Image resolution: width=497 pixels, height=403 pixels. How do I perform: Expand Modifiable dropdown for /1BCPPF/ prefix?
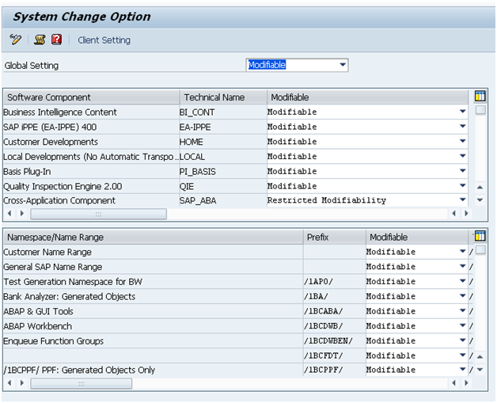462,370
